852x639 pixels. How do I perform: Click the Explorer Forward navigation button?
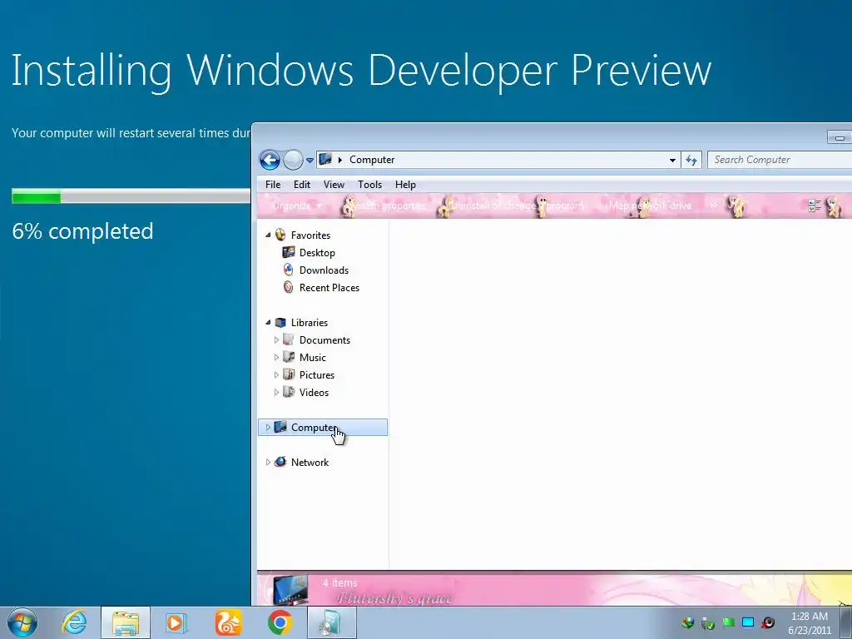[294, 160]
